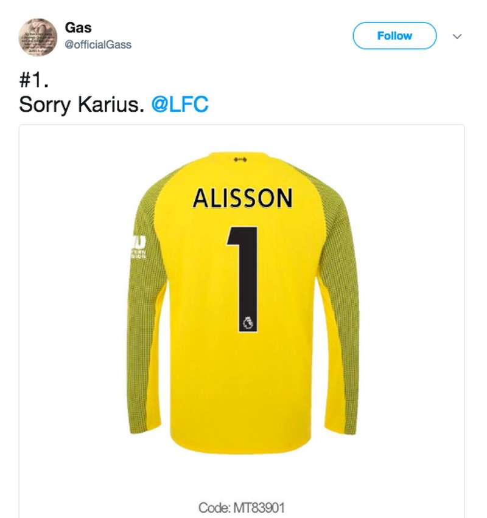Viewport: 487px width, 518px height.
Task: Click the Gas display name
Action: point(78,27)
